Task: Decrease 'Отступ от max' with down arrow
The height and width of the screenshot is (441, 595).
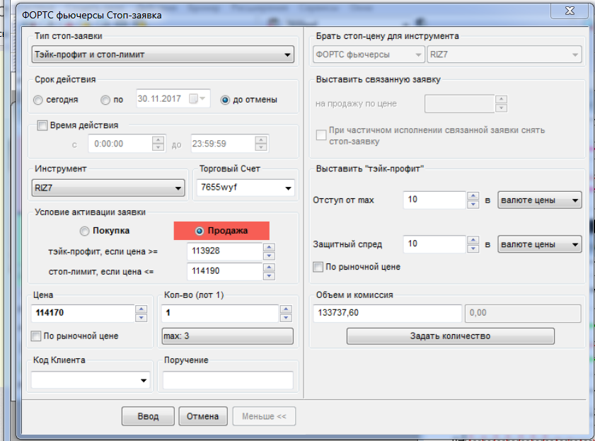Action: point(473,204)
